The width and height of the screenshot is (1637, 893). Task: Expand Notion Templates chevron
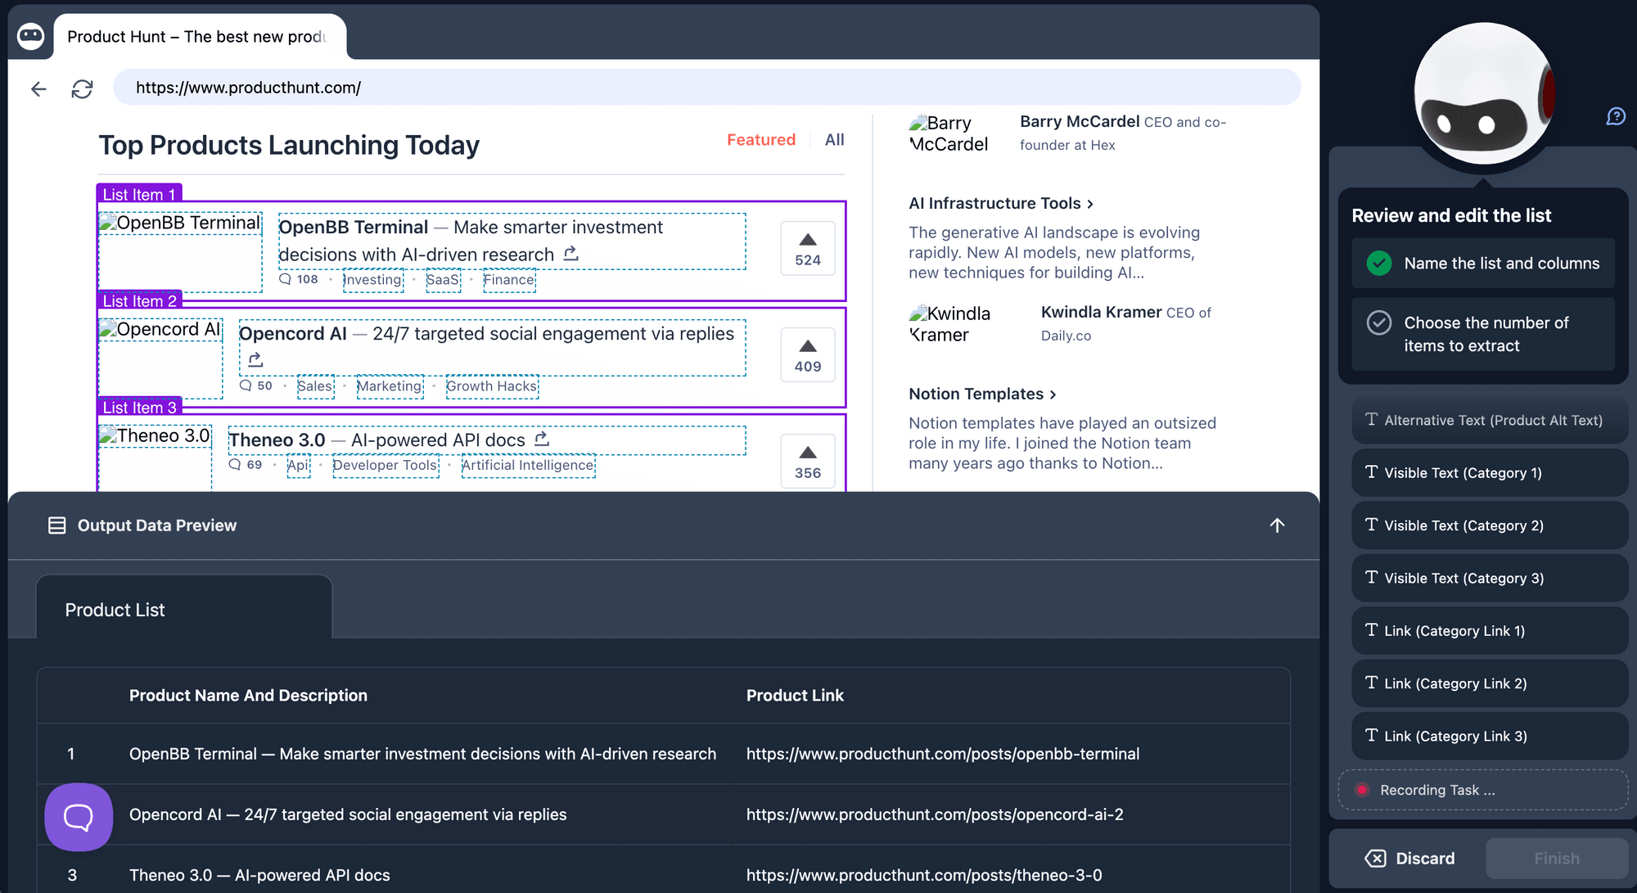click(x=1053, y=395)
